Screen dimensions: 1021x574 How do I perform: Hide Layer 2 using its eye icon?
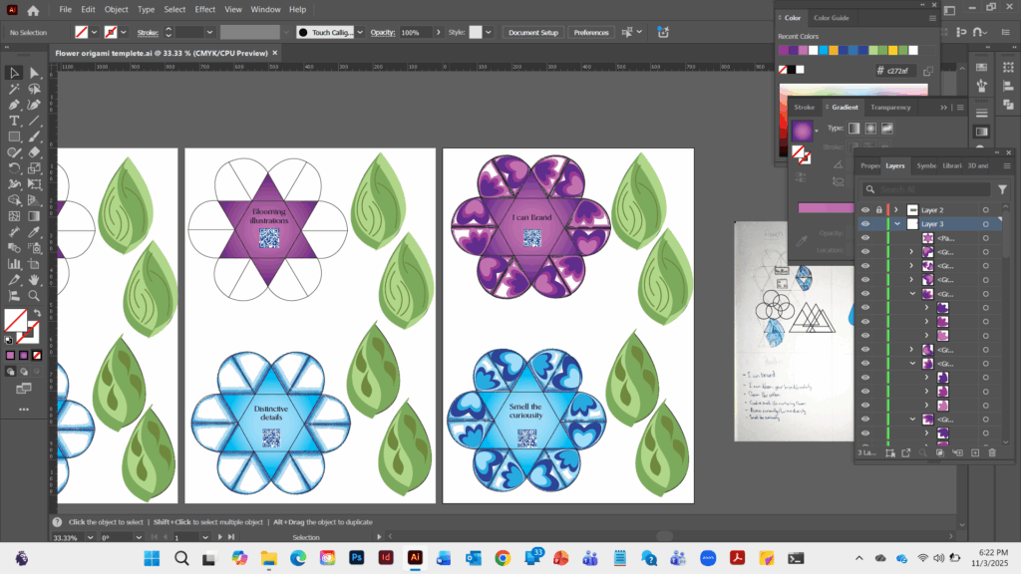864,210
